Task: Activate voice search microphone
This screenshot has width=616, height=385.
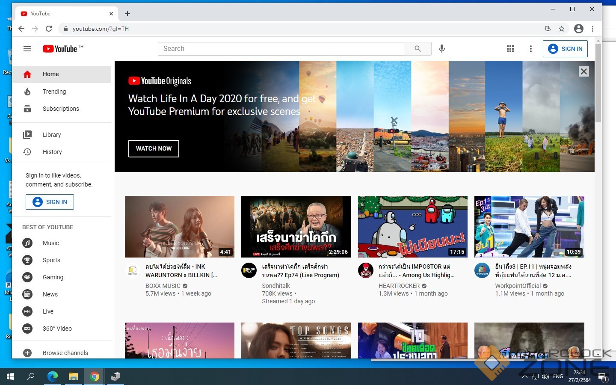Action: click(442, 49)
